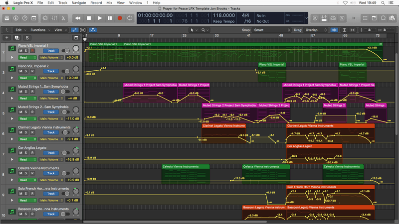Image resolution: width=399 pixels, height=224 pixels.
Task: Toggle Cycle mode loop button
Action: pyautogui.click(x=130, y=18)
